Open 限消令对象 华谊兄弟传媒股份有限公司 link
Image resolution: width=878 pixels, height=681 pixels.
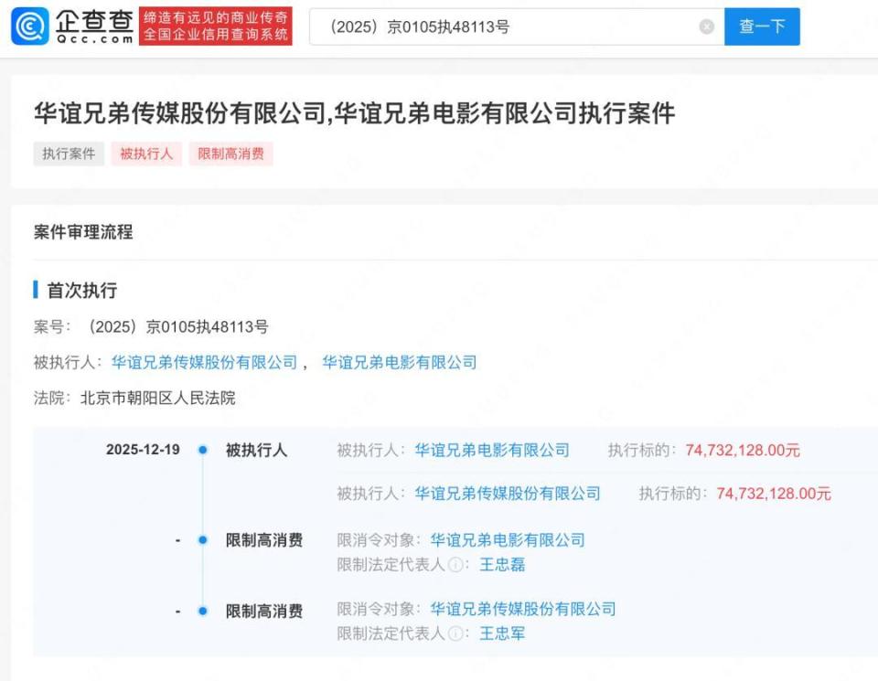click(x=523, y=609)
